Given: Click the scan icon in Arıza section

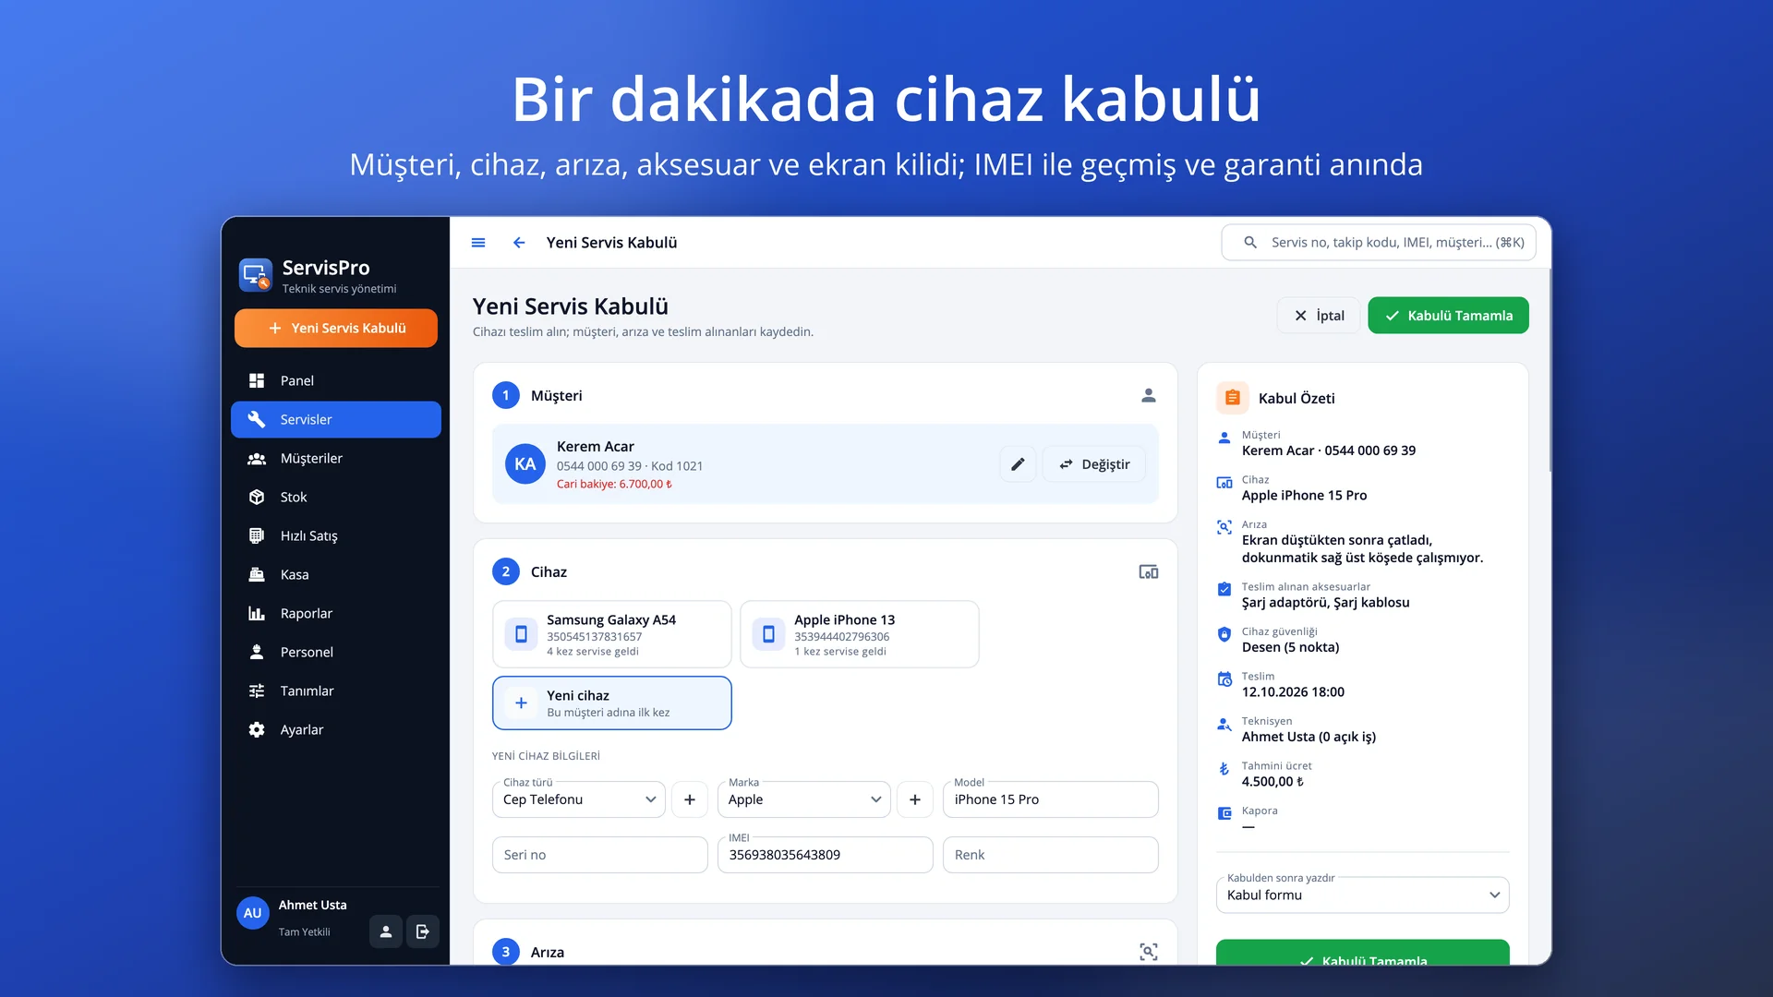Looking at the screenshot, I should click(1149, 952).
